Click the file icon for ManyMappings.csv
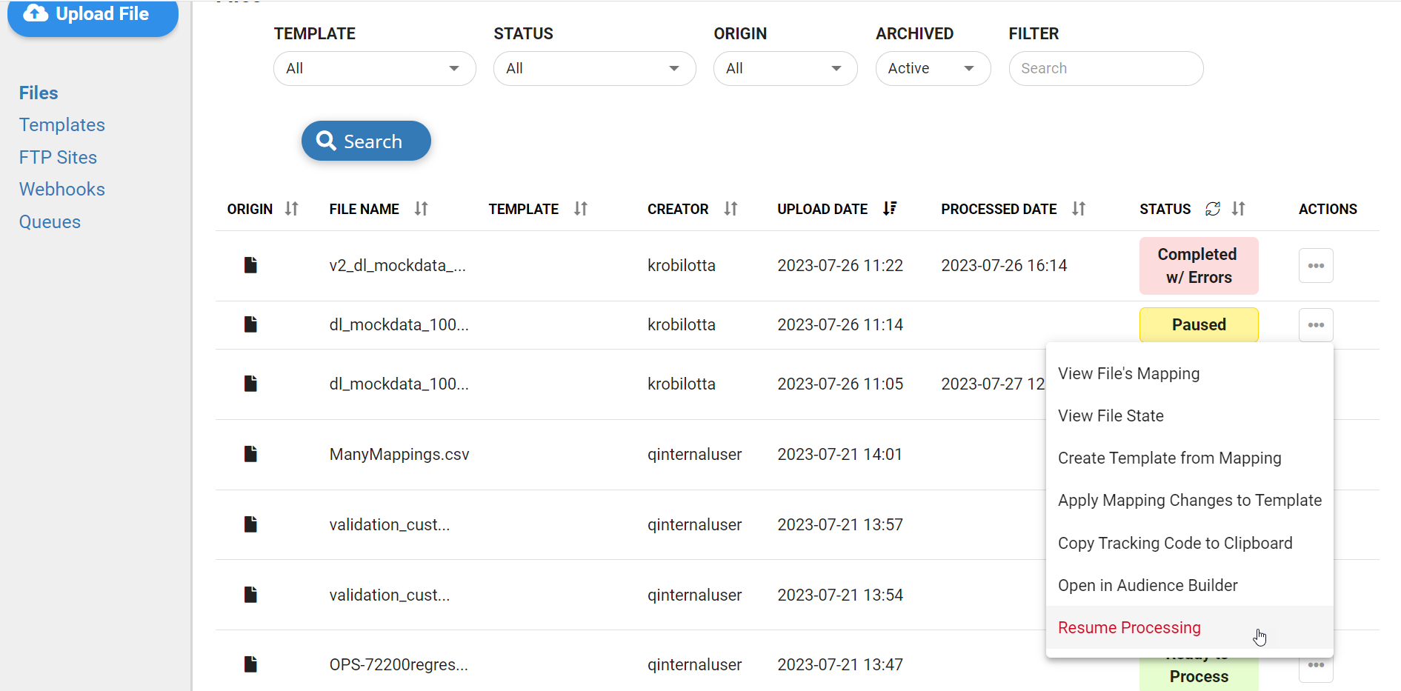Image resolution: width=1401 pixels, height=691 pixels. [250, 454]
